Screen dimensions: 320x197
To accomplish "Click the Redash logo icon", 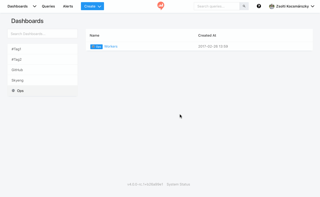I will [161, 6].
